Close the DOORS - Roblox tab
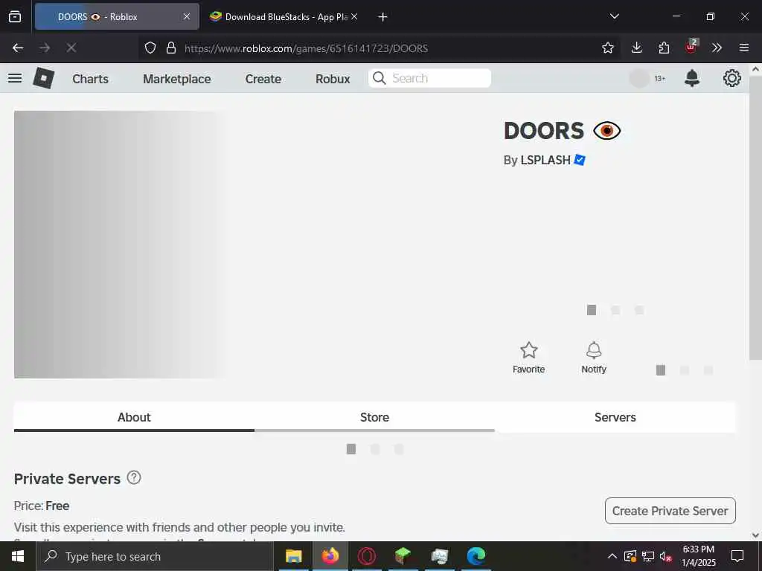Viewport: 762px width, 571px height. pos(187,16)
